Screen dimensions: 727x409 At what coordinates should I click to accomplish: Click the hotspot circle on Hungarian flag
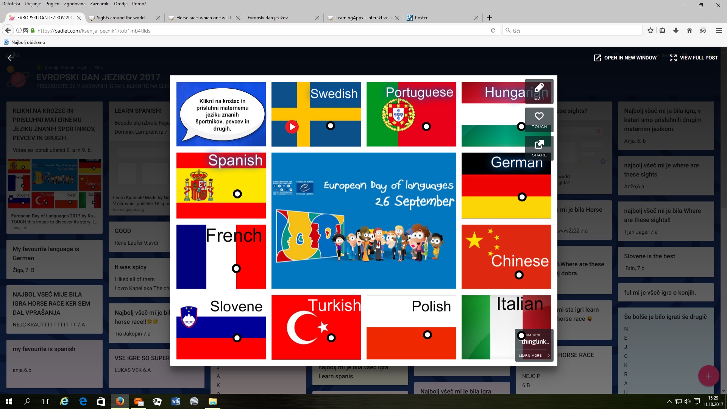pos(521,126)
